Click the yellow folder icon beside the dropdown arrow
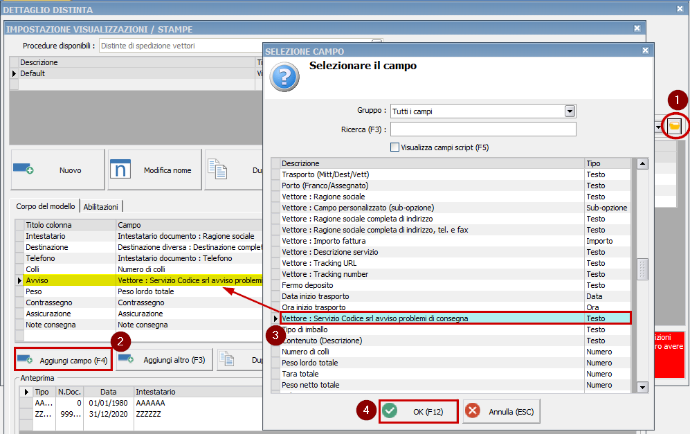Screen dimensions: 690x434 [675, 127]
